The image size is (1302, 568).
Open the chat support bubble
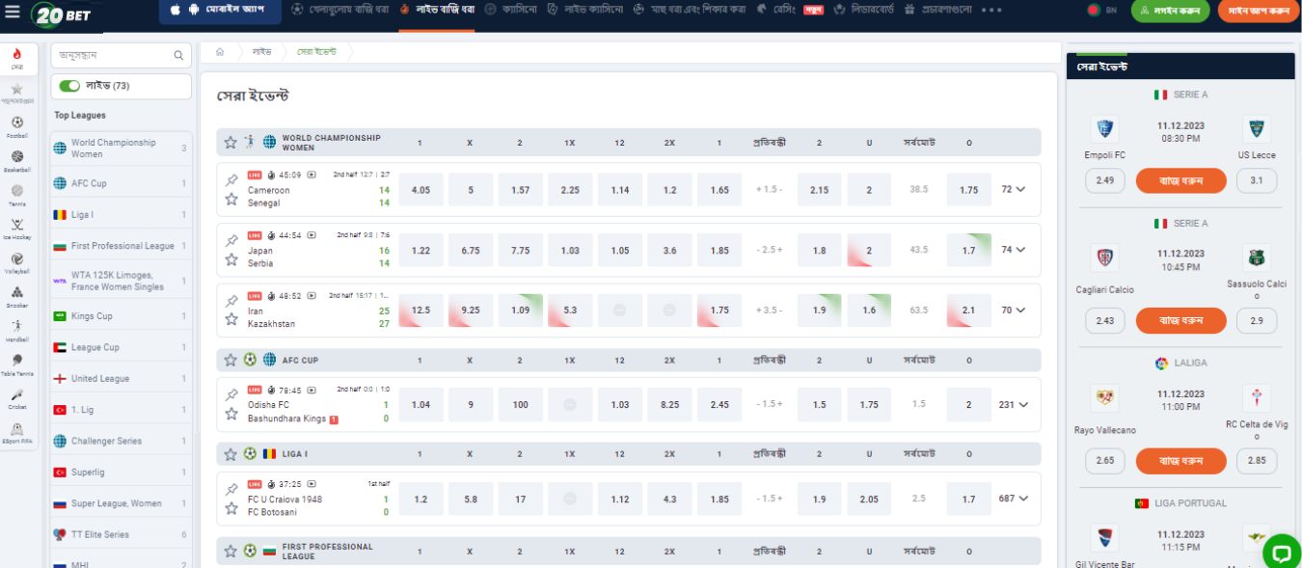click(x=1281, y=553)
